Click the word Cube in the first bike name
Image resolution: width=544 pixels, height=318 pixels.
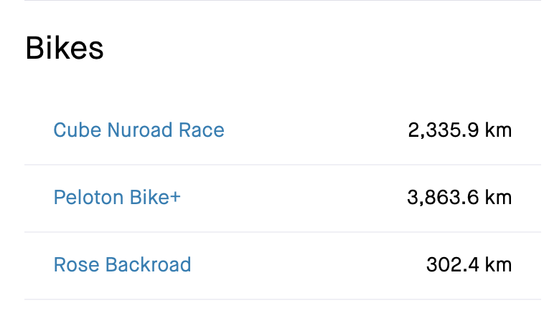(78, 130)
